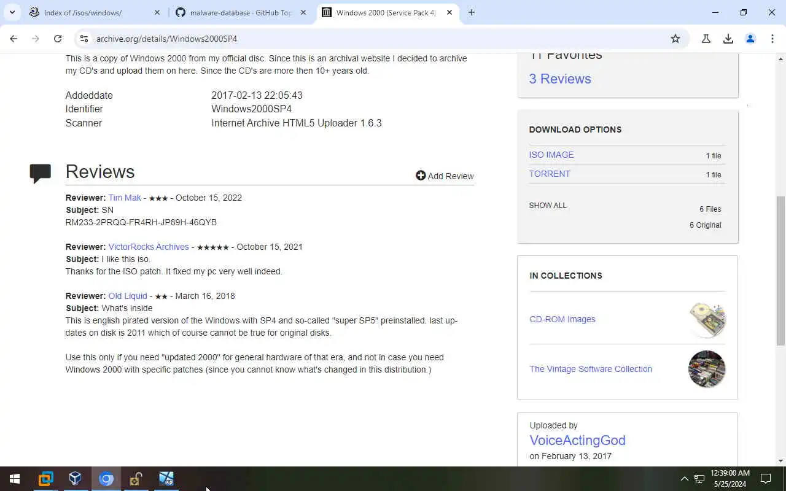This screenshot has height=491, width=786.
Task: Click the reviews speech bubble icon
Action: [41, 173]
